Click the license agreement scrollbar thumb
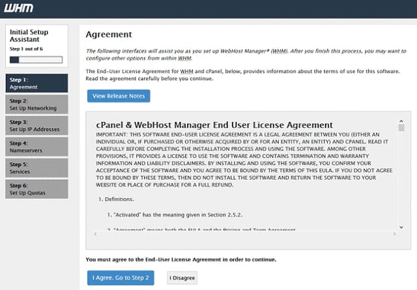This screenshot has height=290, width=417. [x=401, y=128]
